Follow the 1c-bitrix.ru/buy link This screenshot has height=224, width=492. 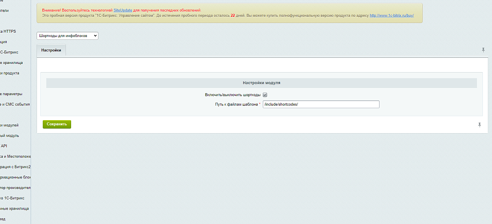click(x=392, y=15)
